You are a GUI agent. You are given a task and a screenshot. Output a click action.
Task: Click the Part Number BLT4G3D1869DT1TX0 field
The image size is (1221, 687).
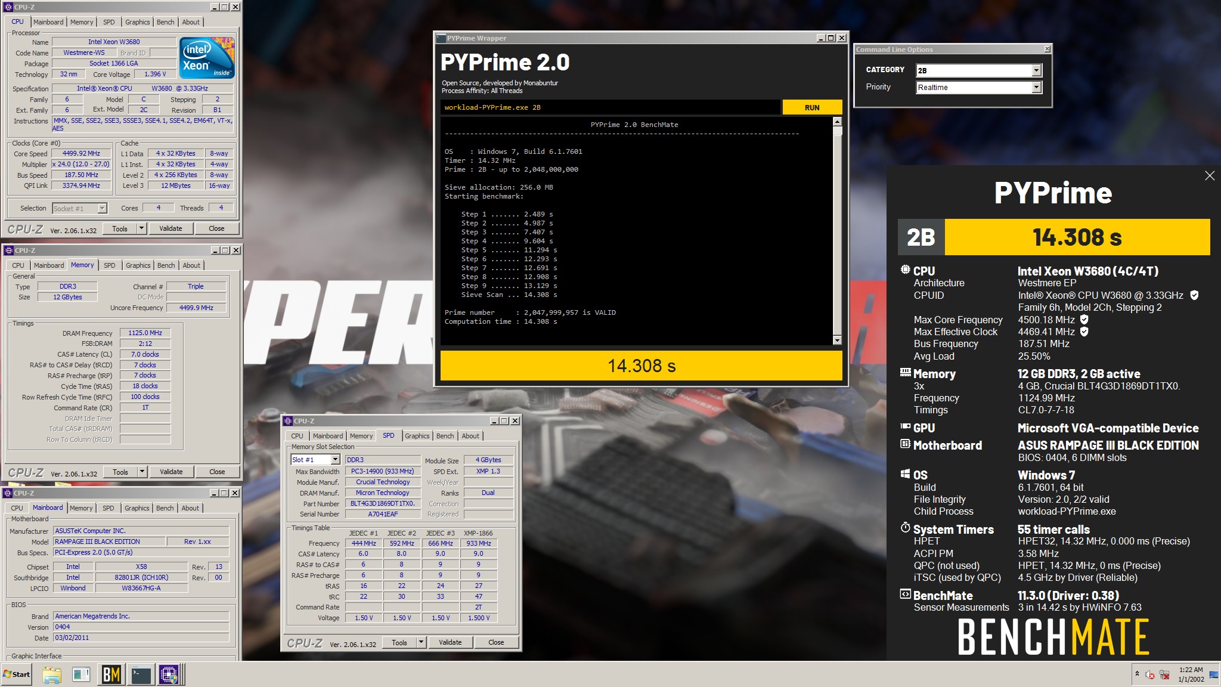[382, 503]
